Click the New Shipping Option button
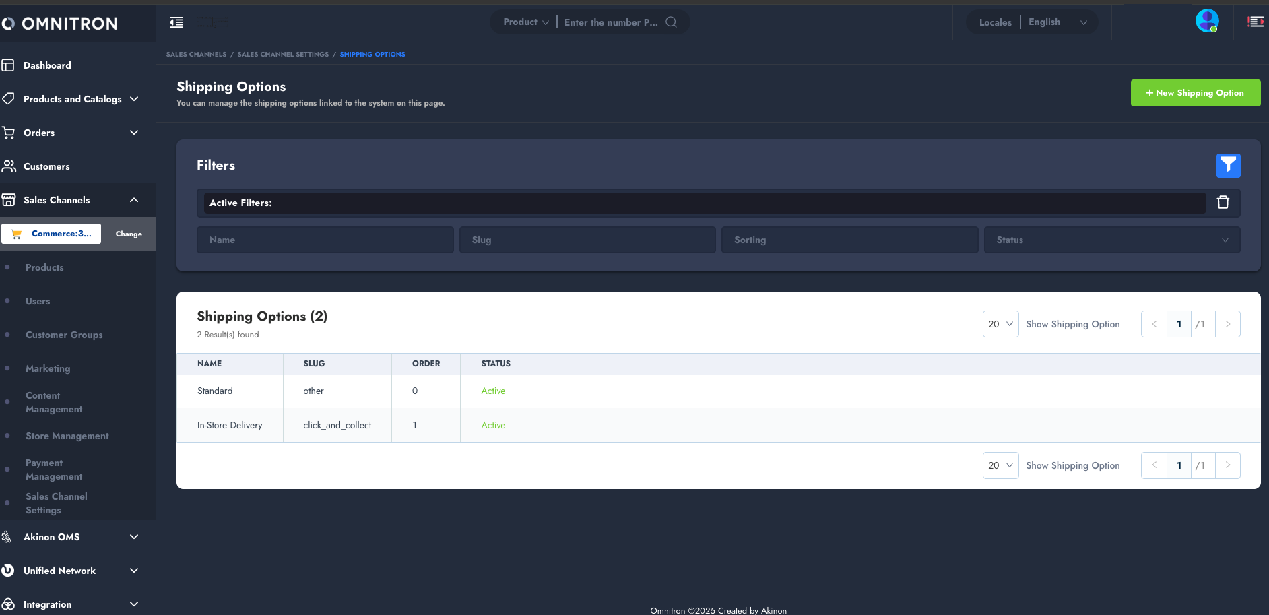Image resolution: width=1269 pixels, height=615 pixels. pos(1195,93)
